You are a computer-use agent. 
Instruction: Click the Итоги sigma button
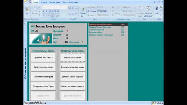100,7
